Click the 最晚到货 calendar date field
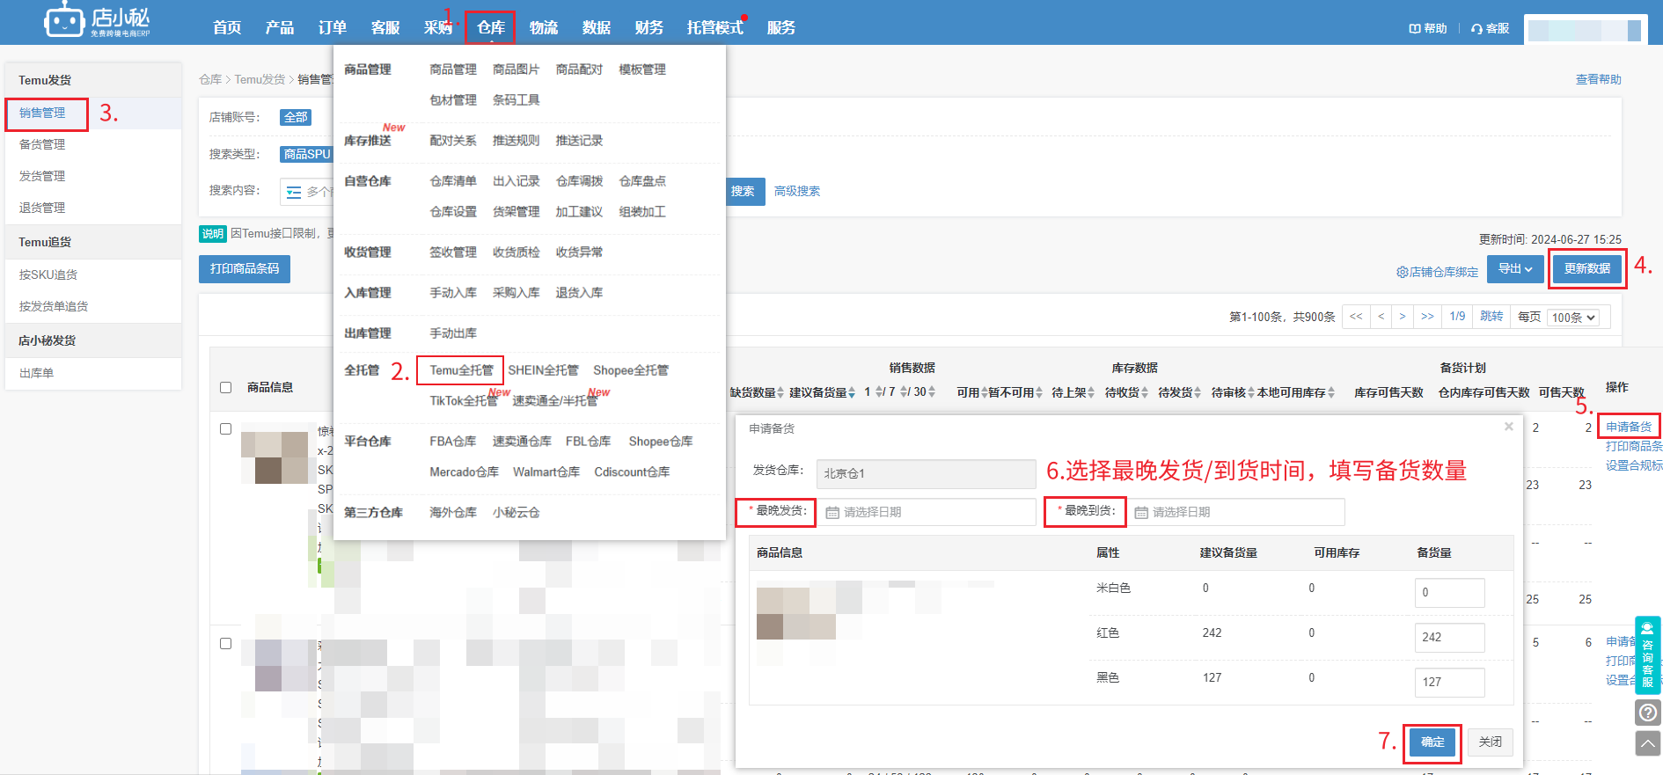1663x775 pixels. pyautogui.click(x=1236, y=512)
